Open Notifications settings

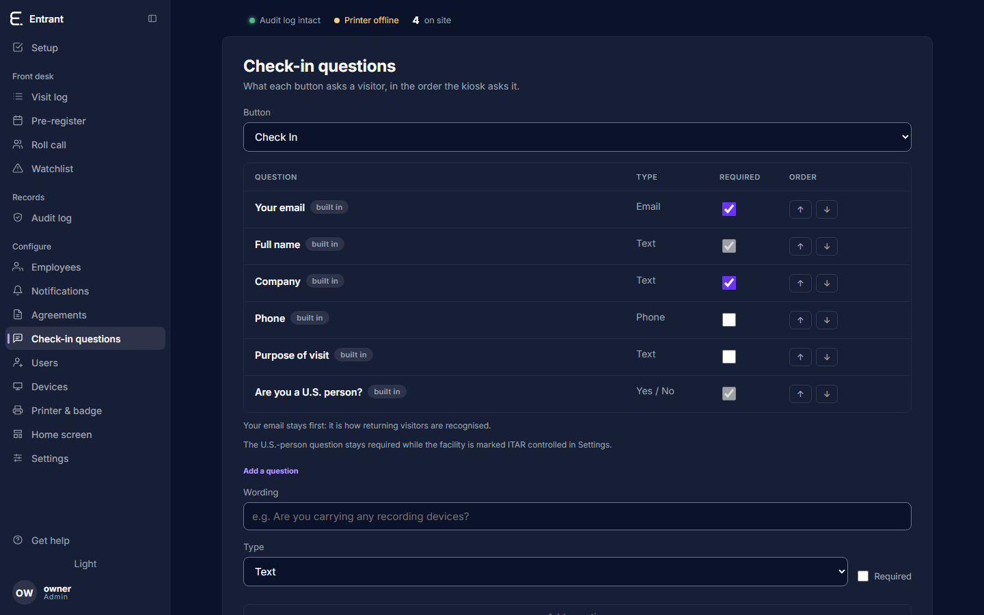pyautogui.click(x=85, y=291)
